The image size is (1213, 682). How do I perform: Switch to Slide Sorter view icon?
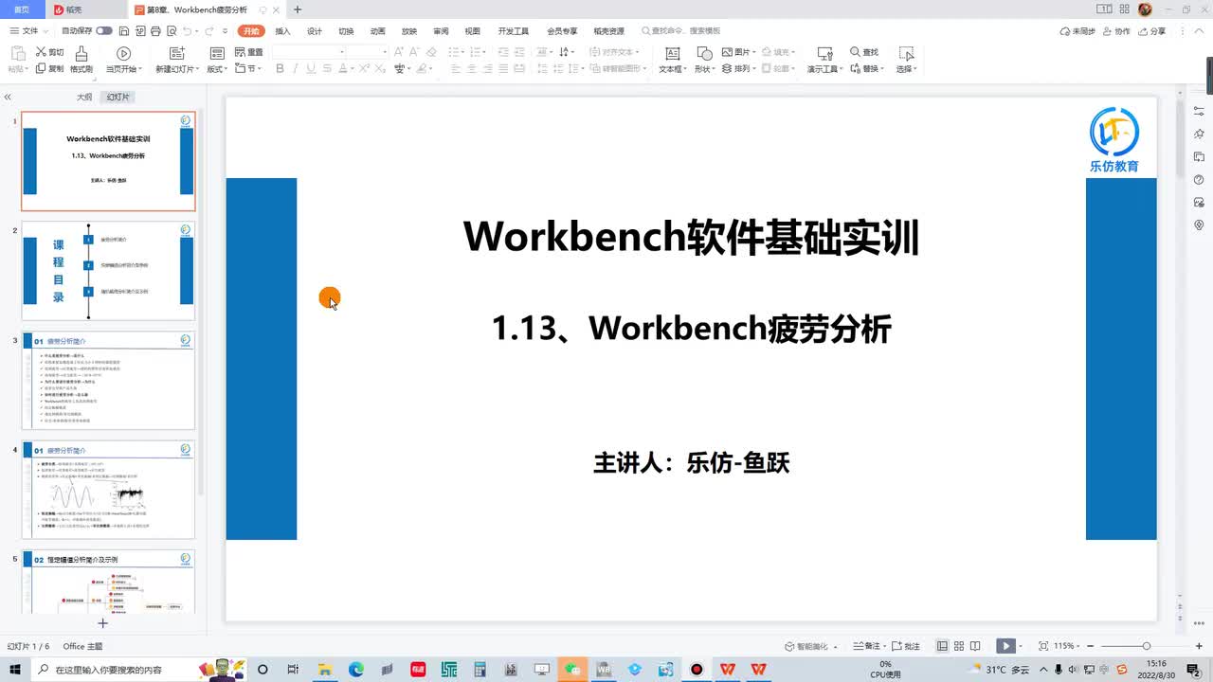[959, 646]
